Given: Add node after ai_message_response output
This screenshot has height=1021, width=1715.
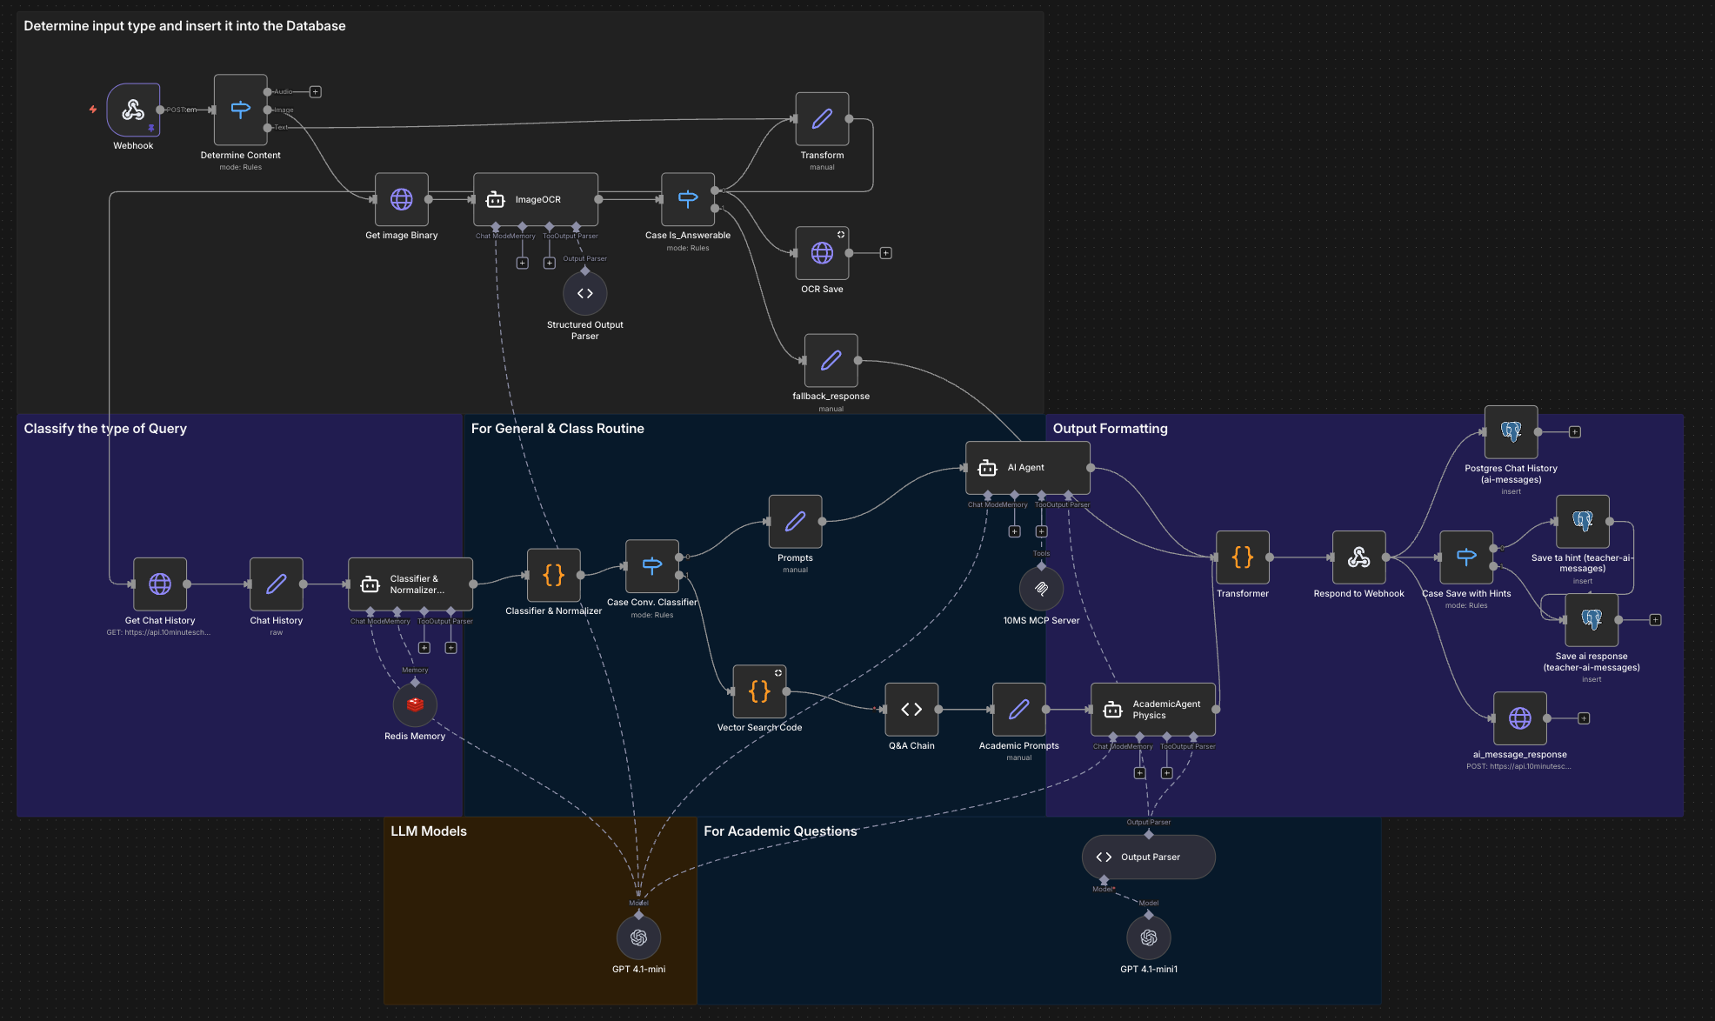Looking at the screenshot, I should click(1584, 718).
